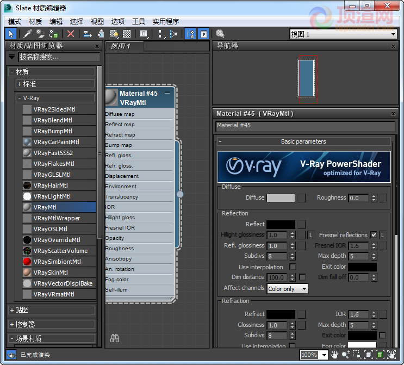Toggle Dim distance checkbox
Image resolution: width=404 pixels, height=365 pixels.
click(302, 277)
